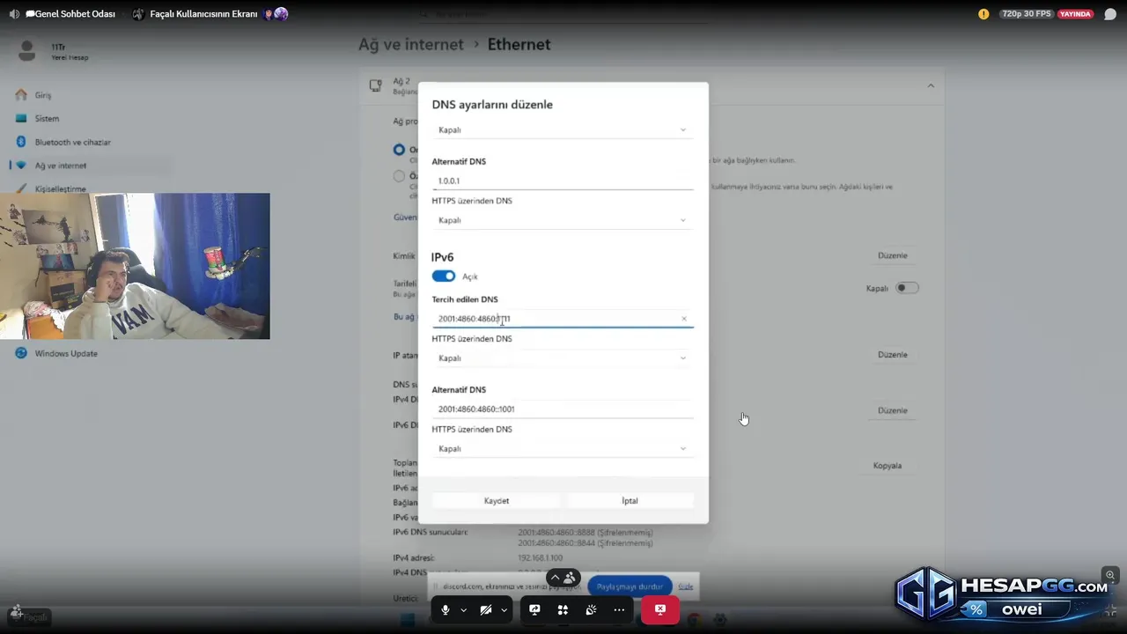Click Düzenle next to IP atama row
This screenshot has height=634, width=1127.
(x=893, y=355)
